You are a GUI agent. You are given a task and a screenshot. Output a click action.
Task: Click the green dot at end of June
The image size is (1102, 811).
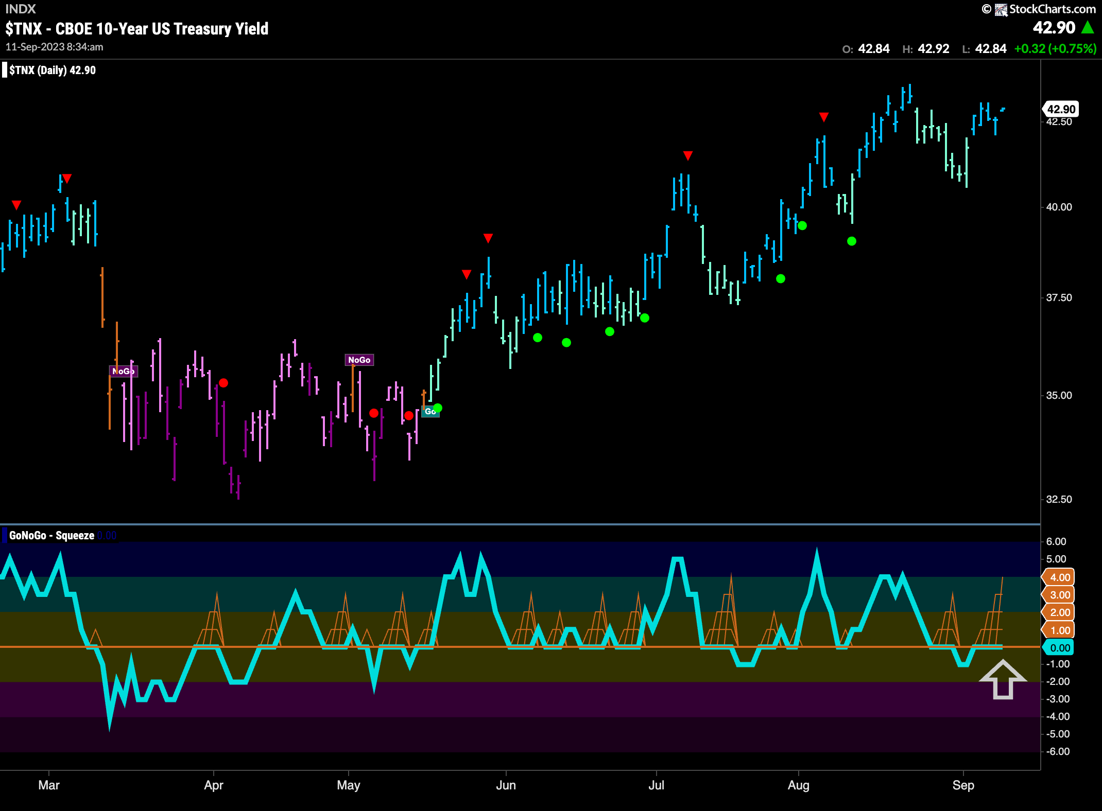click(x=645, y=318)
